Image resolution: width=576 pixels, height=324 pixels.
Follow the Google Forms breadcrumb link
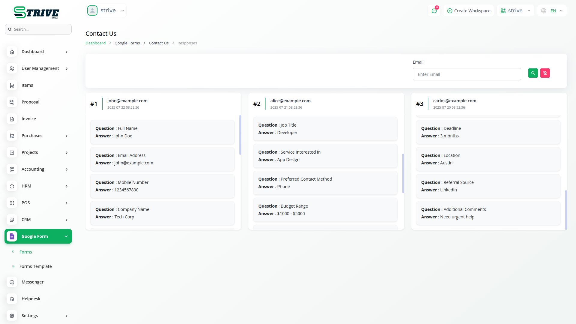(x=127, y=43)
